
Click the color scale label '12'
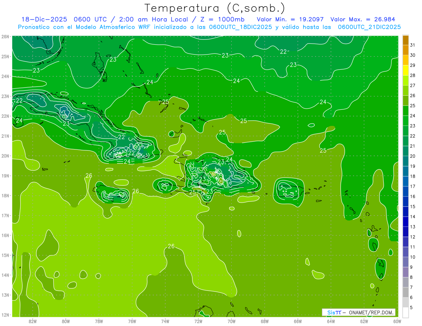(x=413, y=237)
